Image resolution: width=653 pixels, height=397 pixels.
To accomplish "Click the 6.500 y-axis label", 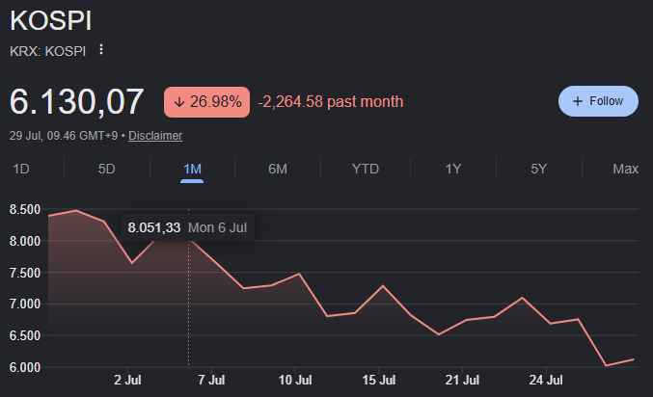I will pos(25,336).
